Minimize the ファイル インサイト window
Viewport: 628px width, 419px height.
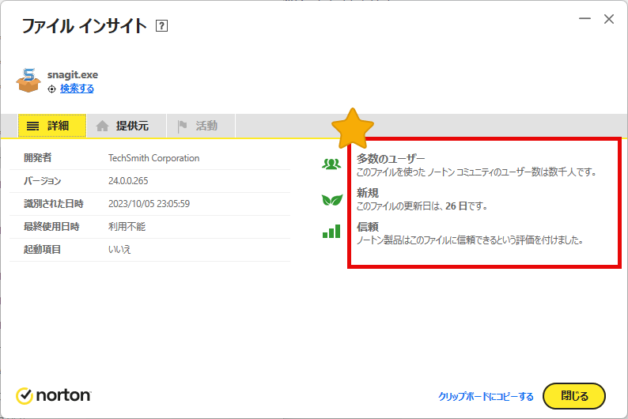click(584, 18)
